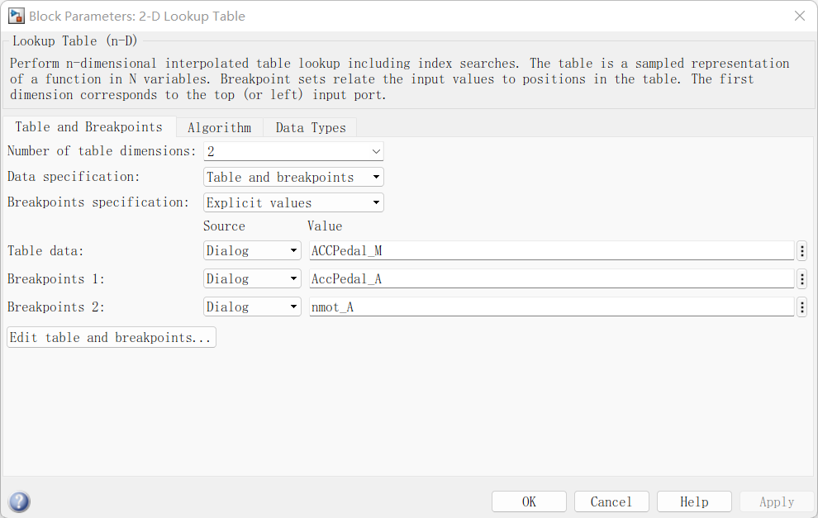Open the Breakpoints 1 three-dot options menu
This screenshot has height=518, width=818.
coord(801,279)
